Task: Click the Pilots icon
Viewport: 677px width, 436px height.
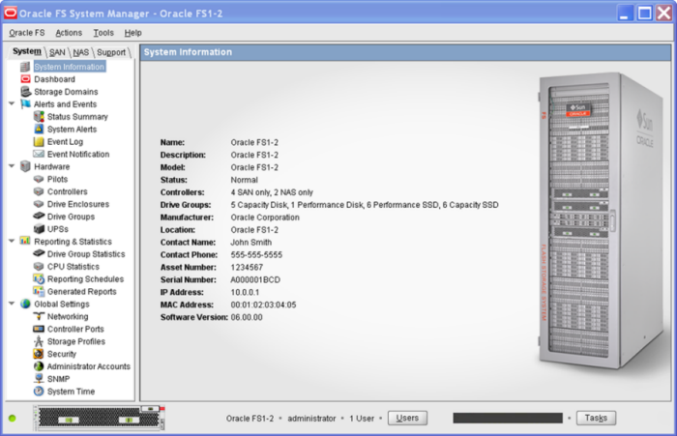Action: (x=39, y=179)
